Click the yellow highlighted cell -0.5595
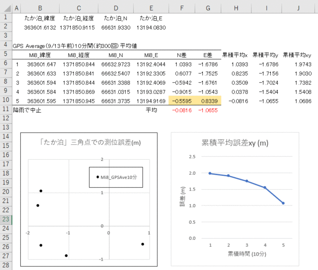Screen dimensions: 318x270 click(184, 101)
